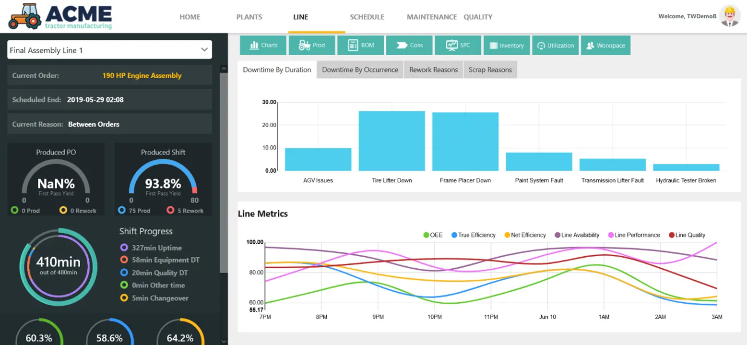
Task: Click the Transmission Lifter Fault bar
Action: (x=613, y=165)
